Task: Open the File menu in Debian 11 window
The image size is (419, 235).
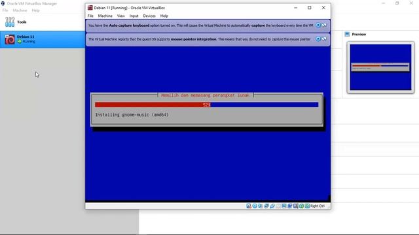Action: (x=90, y=16)
